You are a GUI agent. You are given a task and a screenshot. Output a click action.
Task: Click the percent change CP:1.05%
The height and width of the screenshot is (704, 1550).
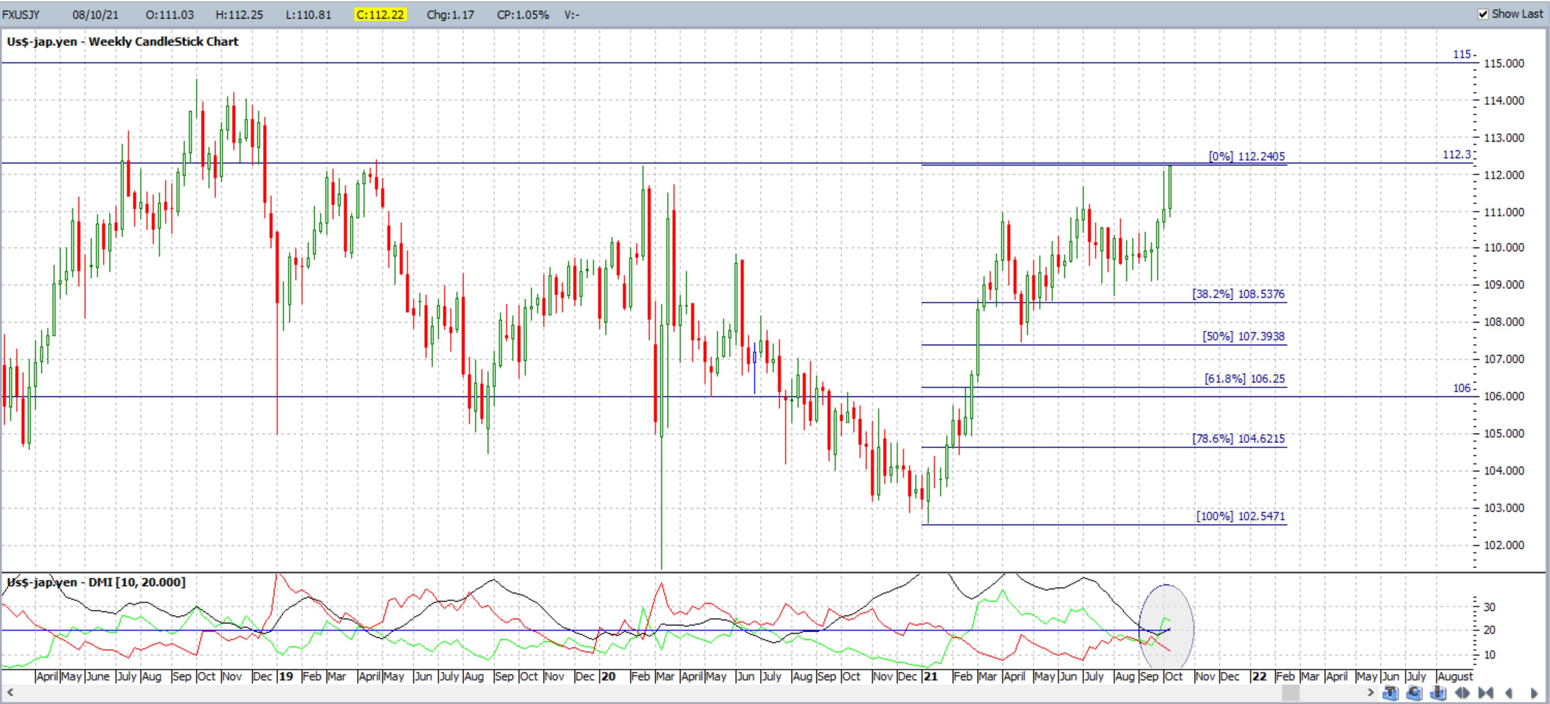pos(523,14)
